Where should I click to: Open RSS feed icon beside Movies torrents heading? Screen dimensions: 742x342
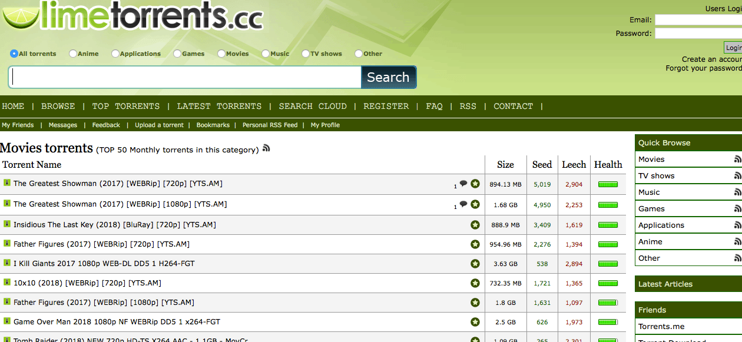tap(266, 148)
